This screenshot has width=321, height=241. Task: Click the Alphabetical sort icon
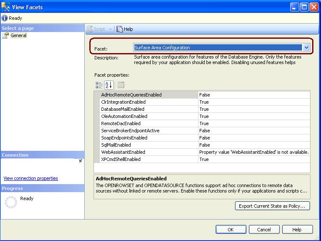109,85
